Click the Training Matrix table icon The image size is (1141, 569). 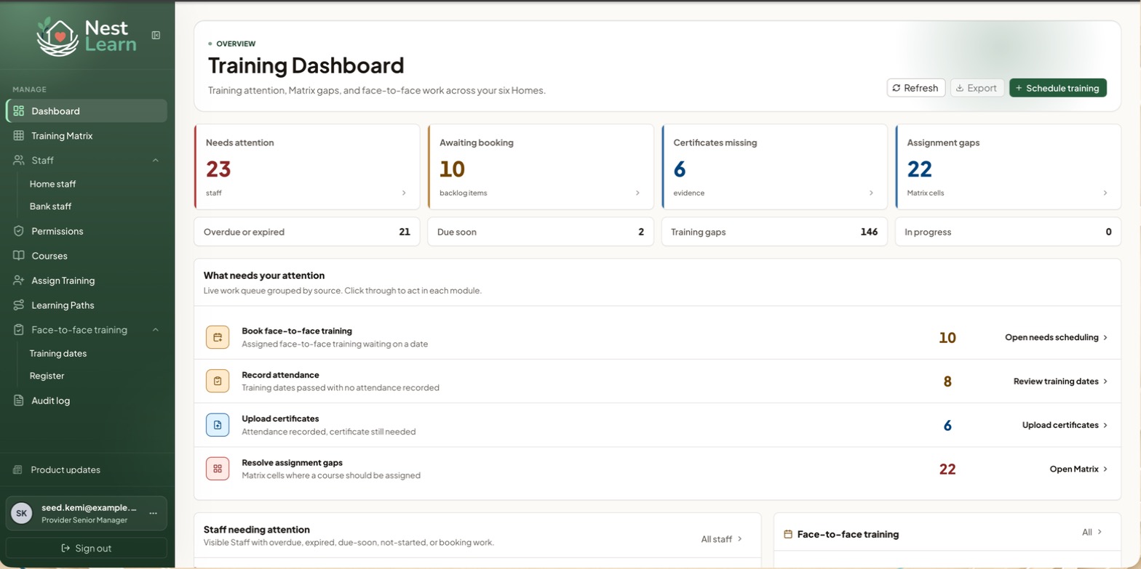click(19, 136)
